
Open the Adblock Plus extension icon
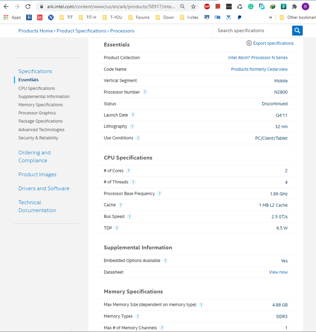(207, 7)
